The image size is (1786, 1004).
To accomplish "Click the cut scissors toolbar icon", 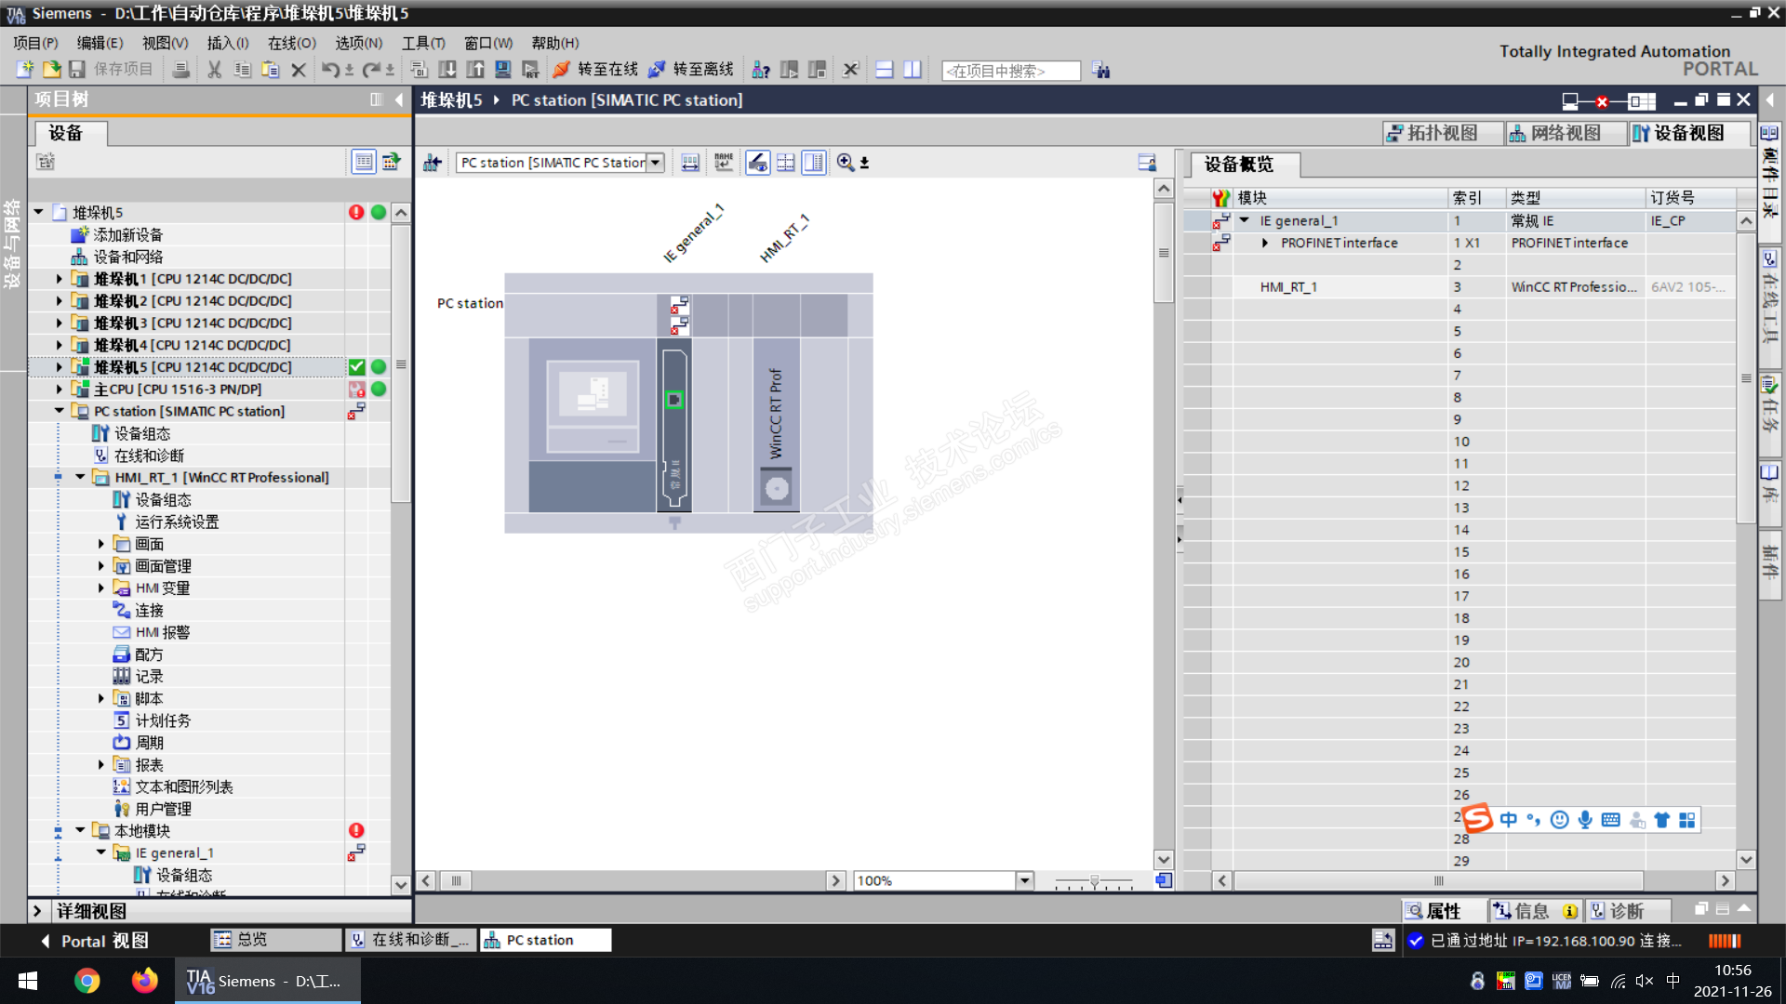I will (x=214, y=70).
